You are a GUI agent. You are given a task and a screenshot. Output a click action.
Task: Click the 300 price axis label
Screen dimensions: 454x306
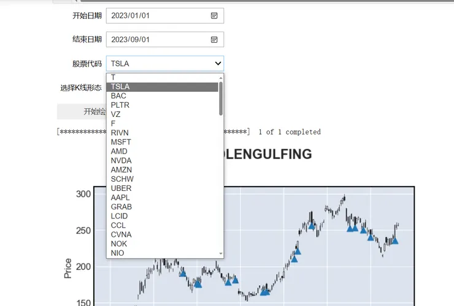[x=83, y=194]
